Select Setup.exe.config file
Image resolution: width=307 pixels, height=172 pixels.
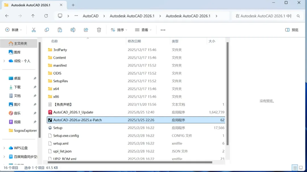point(136,136)
